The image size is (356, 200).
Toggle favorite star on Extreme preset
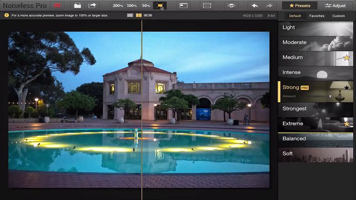(x=347, y=124)
